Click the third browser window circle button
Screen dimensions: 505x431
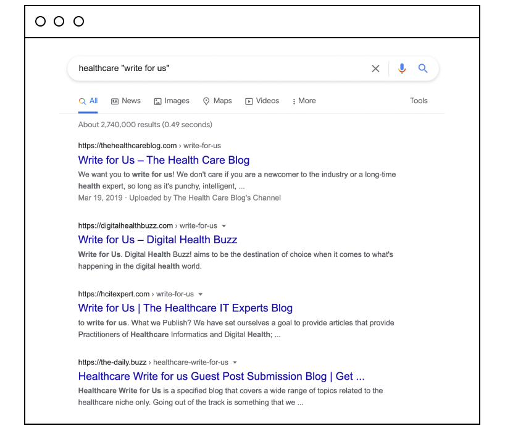pyautogui.click(x=78, y=22)
